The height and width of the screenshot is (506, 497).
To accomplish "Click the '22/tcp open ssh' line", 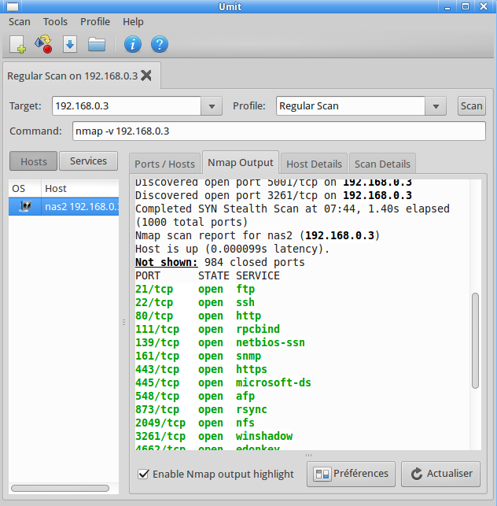I will click(195, 302).
